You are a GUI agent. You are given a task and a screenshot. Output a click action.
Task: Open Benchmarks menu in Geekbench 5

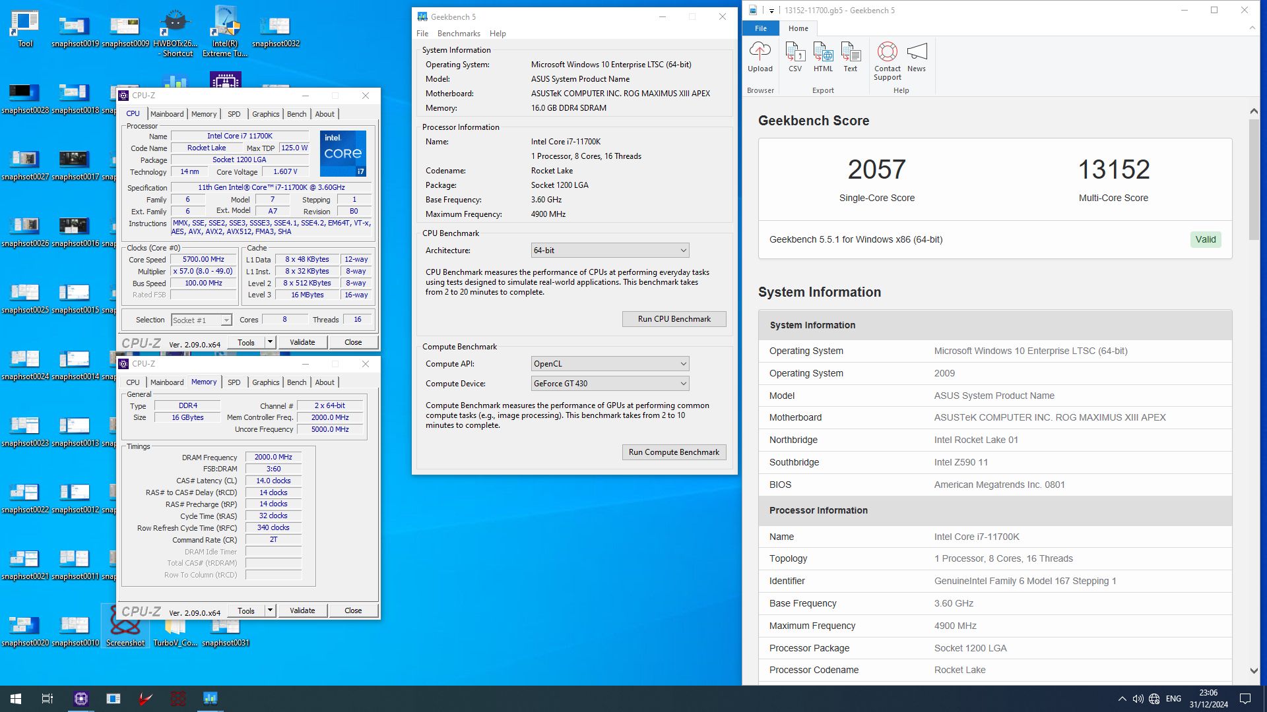pos(459,34)
